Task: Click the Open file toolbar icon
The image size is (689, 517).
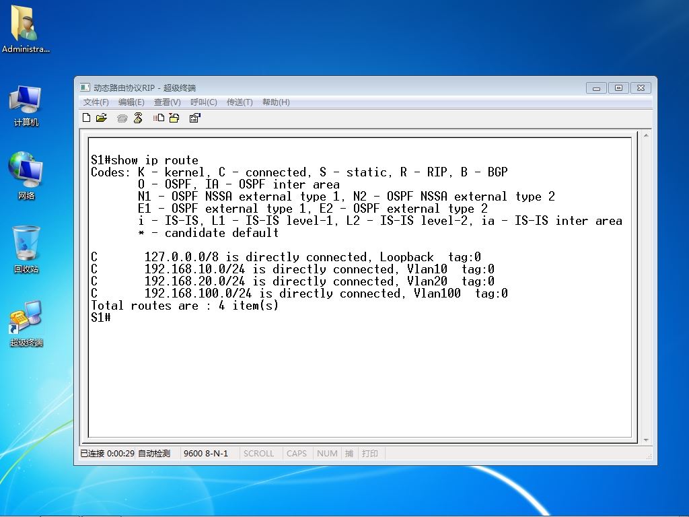Action: [102, 118]
